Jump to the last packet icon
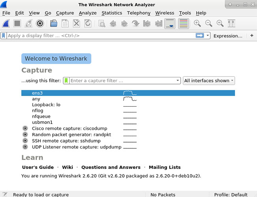The width and height of the screenshot is (257, 197). pos(159,24)
